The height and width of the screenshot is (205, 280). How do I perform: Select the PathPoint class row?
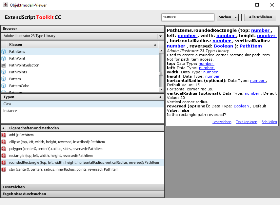tap(80, 58)
